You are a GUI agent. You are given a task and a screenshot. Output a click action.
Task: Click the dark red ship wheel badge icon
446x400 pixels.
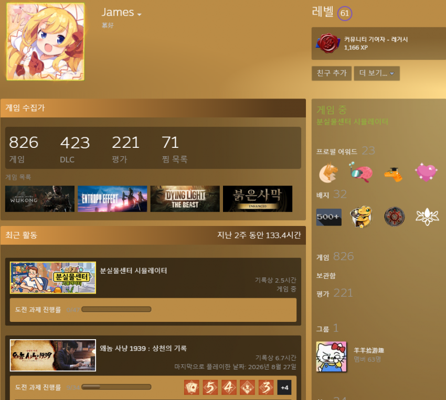[x=395, y=217]
